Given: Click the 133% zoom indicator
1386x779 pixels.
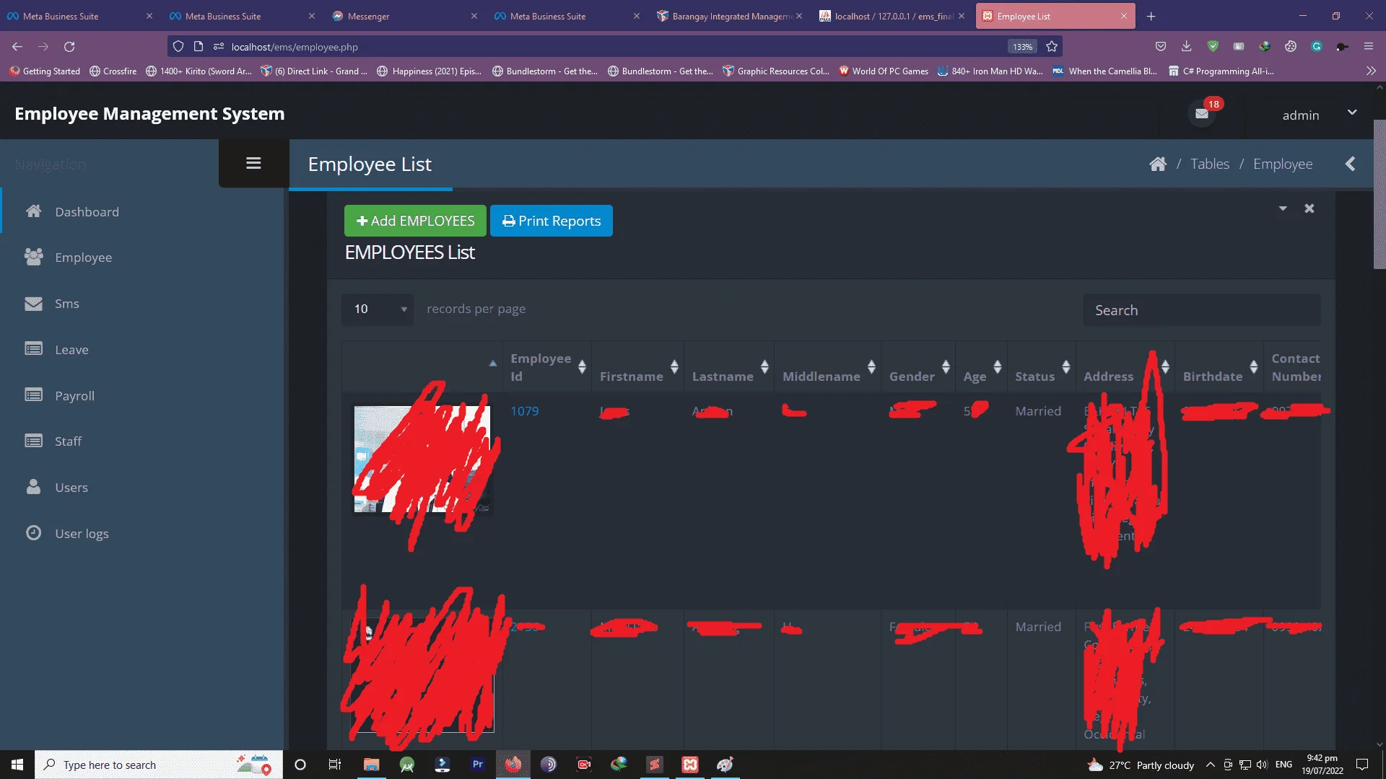Looking at the screenshot, I should point(1022,47).
